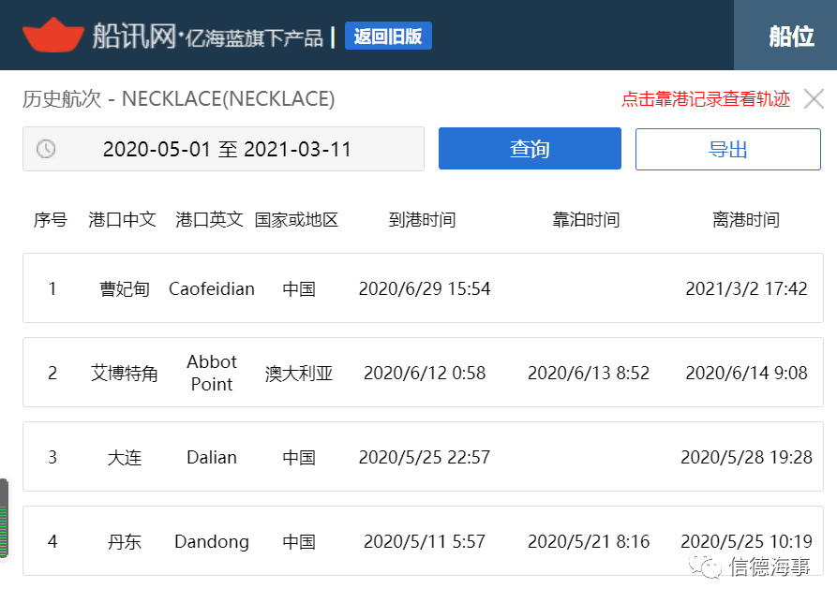
Task: Click sequence number 3 in Dalian row
Action: click(x=52, y=457)
